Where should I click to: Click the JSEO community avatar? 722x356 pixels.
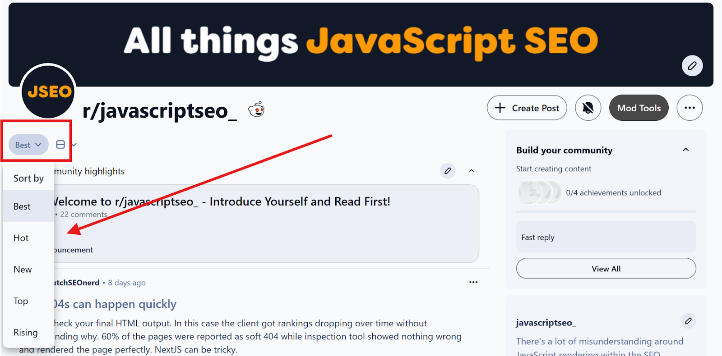[48, 91]
